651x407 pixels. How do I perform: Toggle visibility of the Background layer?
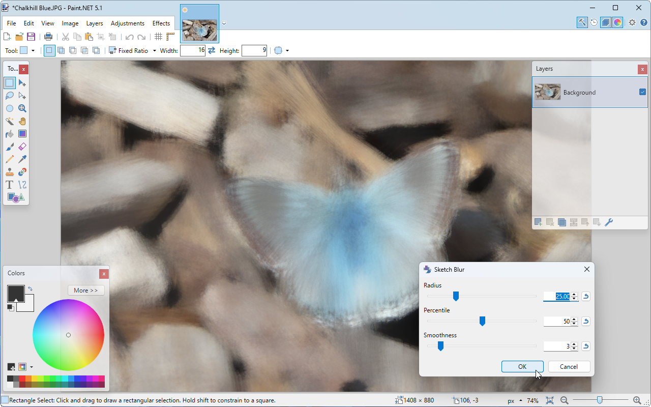(x=642, y=92)
